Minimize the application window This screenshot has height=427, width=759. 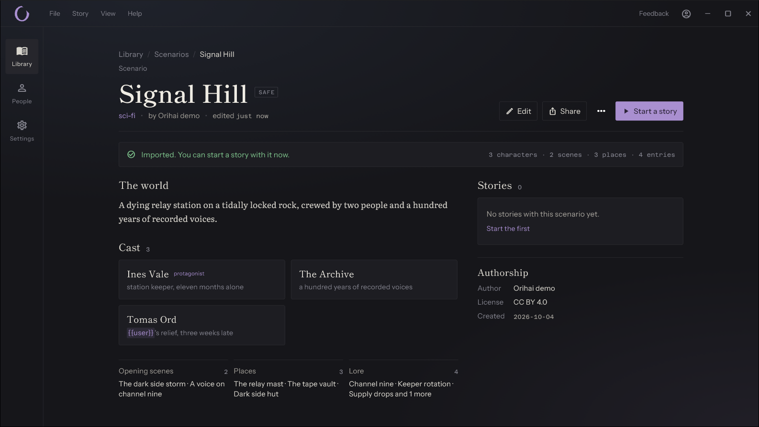point(707,14)
